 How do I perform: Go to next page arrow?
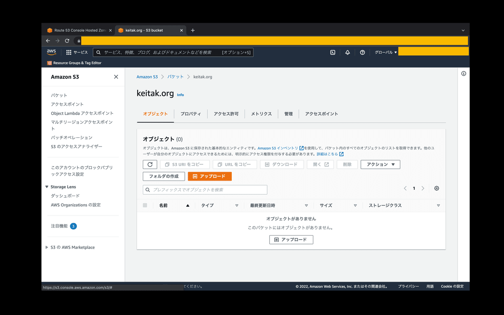click(423, 189)
